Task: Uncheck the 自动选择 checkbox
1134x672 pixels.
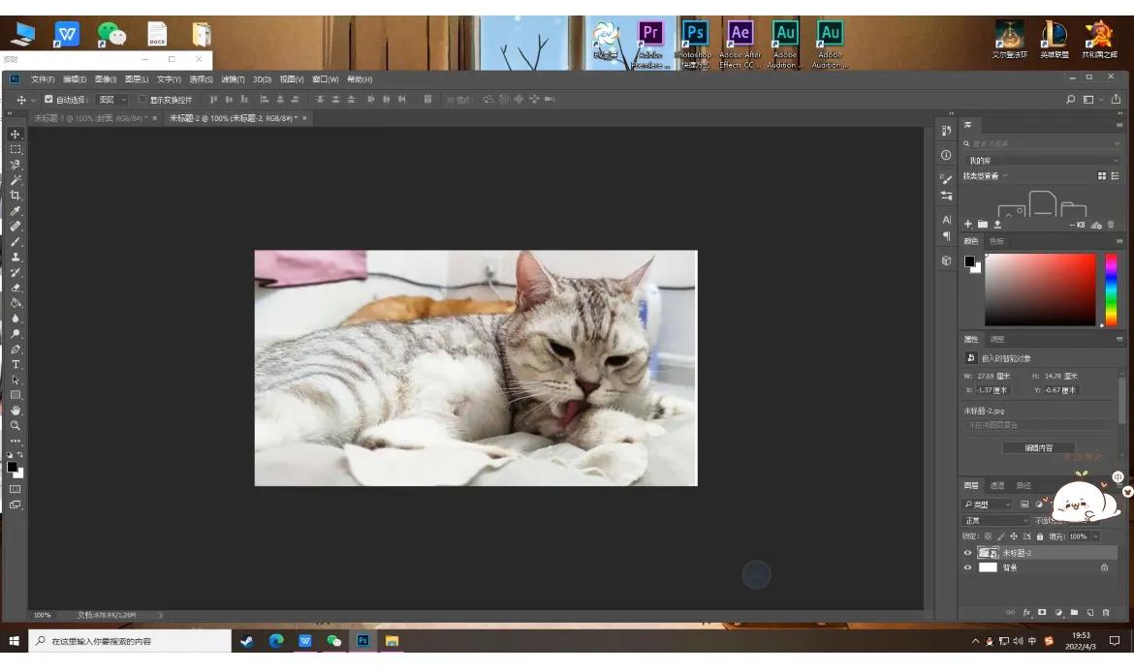Action: [x=48, y=100]
